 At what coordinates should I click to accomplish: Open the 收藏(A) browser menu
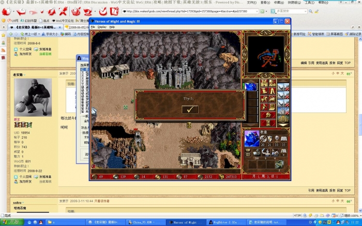click(x=279, y=3)
